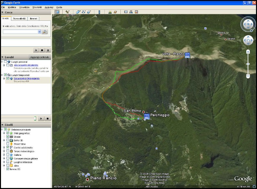Add a new placemark with pushpin icon
This screenshot has width=257, height=189.
tap(67, 12)
